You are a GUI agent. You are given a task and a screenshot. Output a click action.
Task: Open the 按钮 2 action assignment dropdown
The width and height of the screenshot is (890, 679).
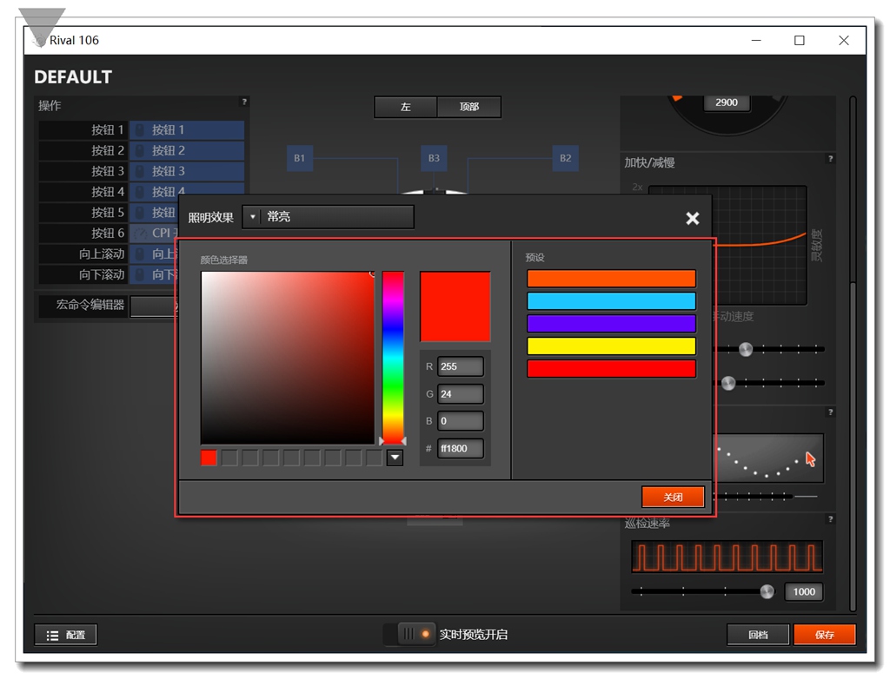(187, 151)
